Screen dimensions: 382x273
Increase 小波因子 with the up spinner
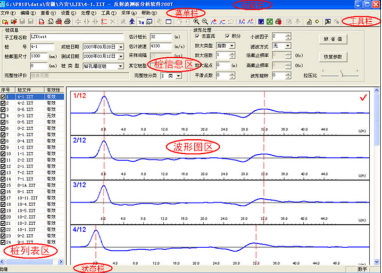[x=288, y=35]
